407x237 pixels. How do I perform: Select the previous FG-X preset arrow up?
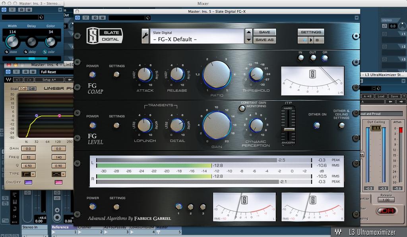[x=249, y=32]
